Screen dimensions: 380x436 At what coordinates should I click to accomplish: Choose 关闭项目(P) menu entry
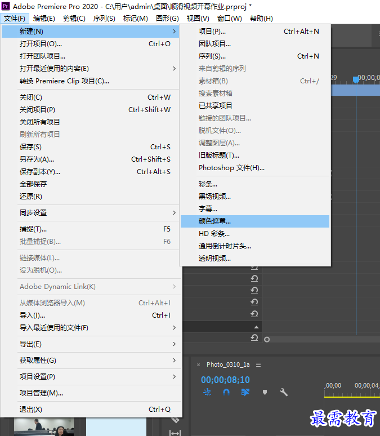90,109
